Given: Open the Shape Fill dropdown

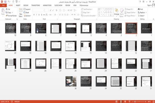Looking at the screenshot, I should (x=129, y=9).
